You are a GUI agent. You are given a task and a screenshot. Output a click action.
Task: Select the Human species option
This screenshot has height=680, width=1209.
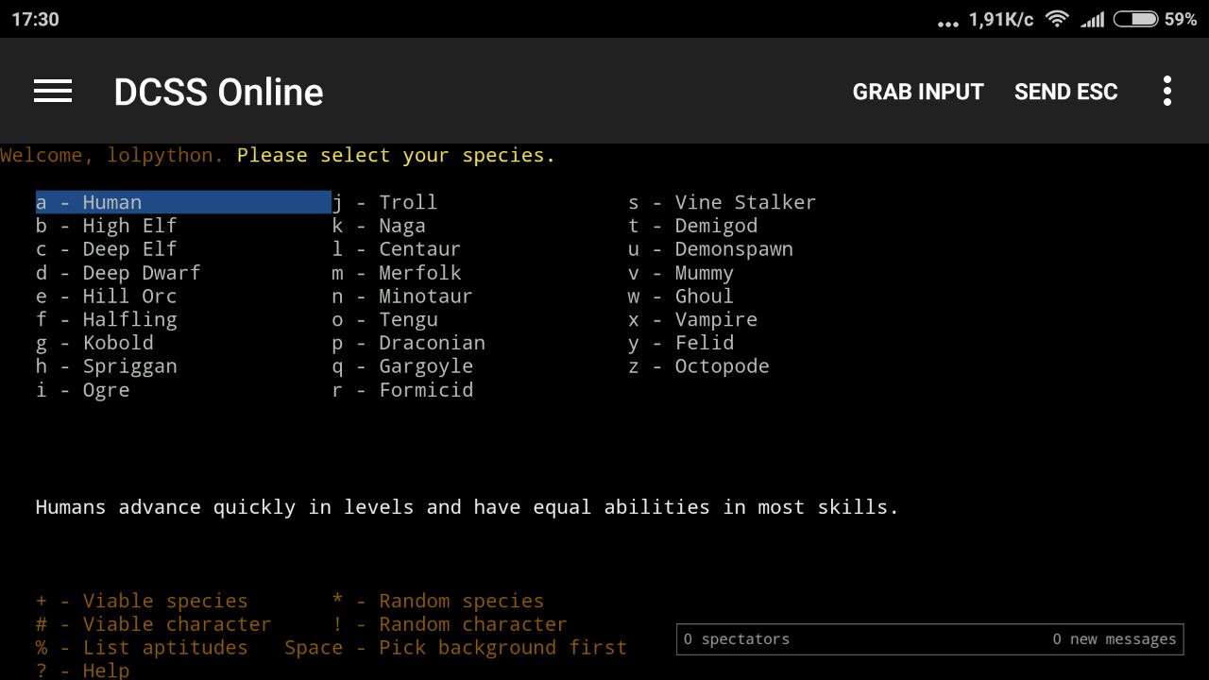point(183,202)
